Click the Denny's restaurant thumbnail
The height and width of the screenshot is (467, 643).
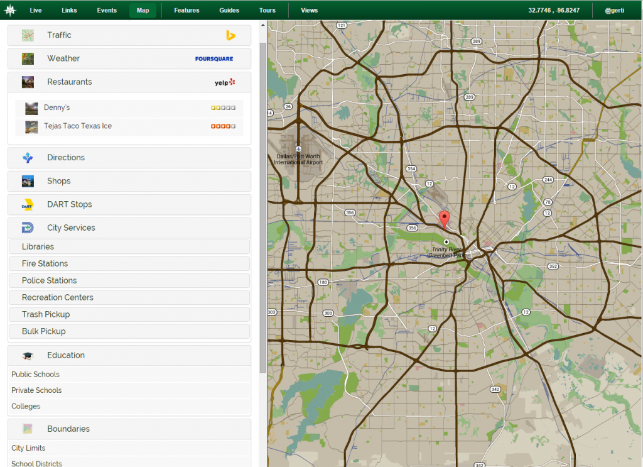click(31, 109)
